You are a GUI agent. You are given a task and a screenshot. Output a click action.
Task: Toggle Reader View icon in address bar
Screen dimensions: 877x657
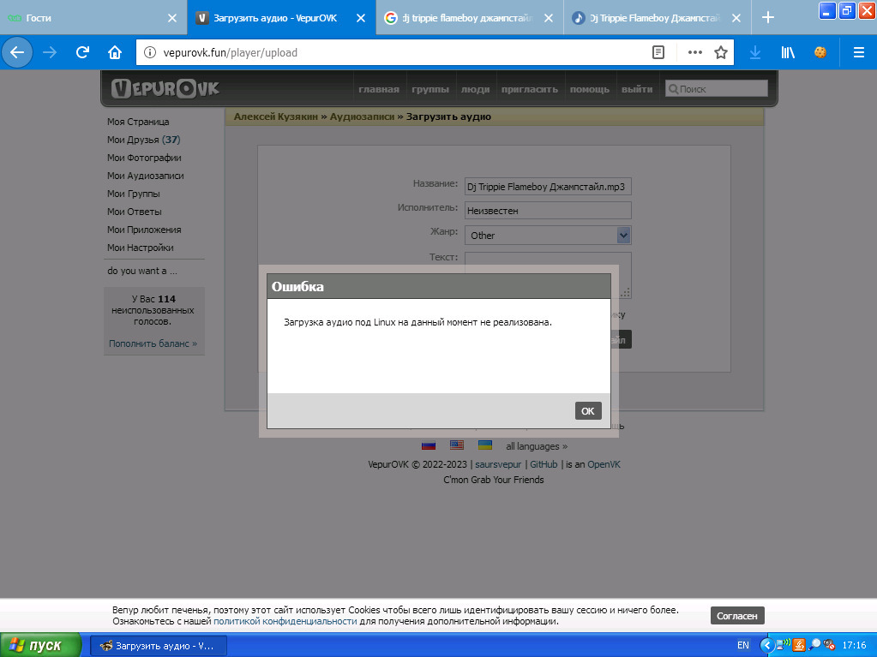[658, 52]
